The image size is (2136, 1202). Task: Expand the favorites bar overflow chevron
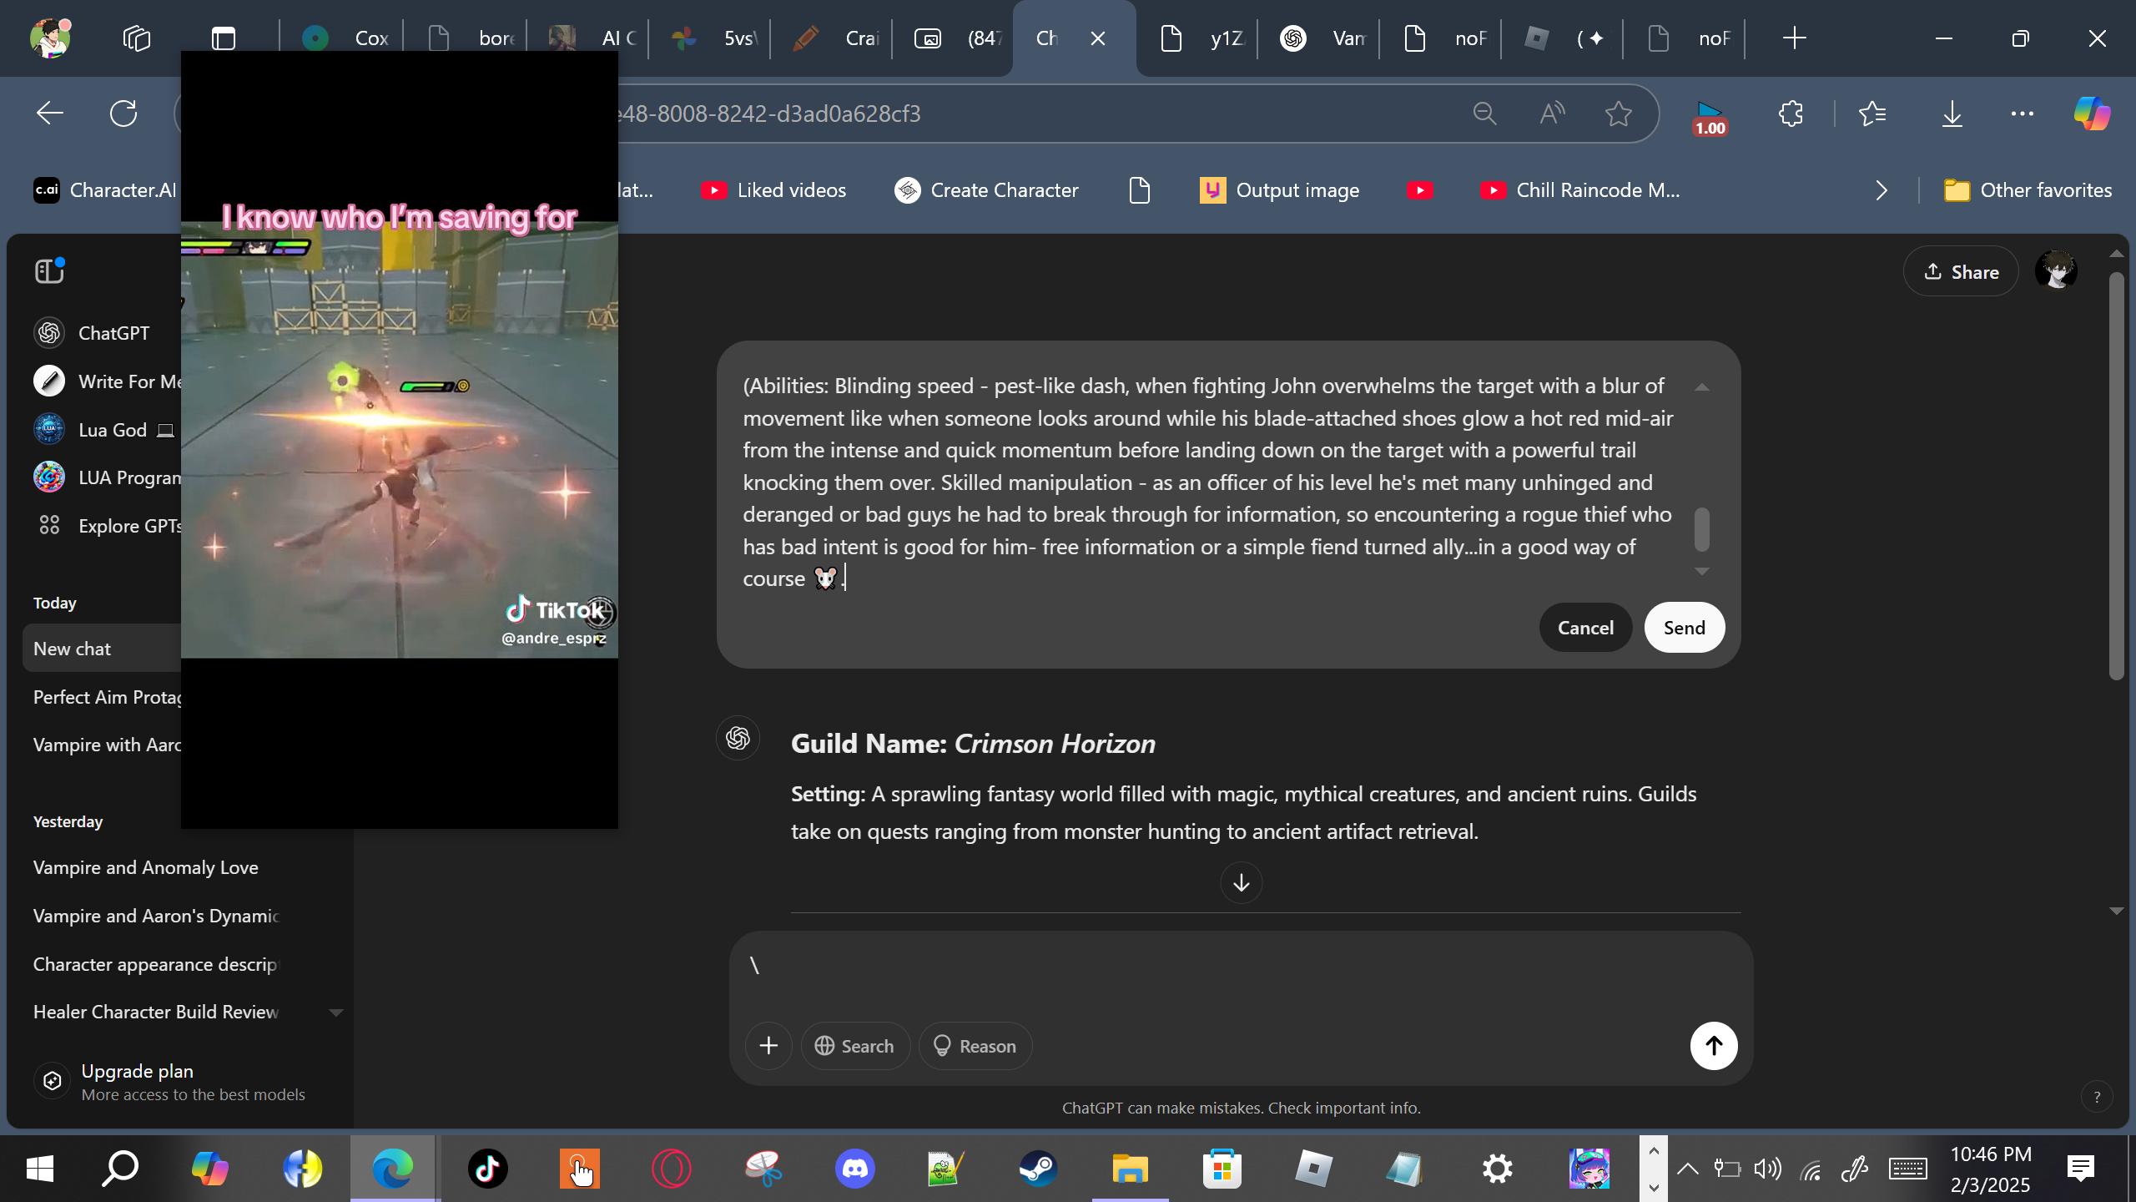tap(1881, 190)
